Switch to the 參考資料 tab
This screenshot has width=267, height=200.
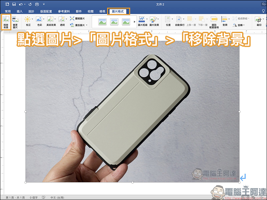tap(64, 11)
